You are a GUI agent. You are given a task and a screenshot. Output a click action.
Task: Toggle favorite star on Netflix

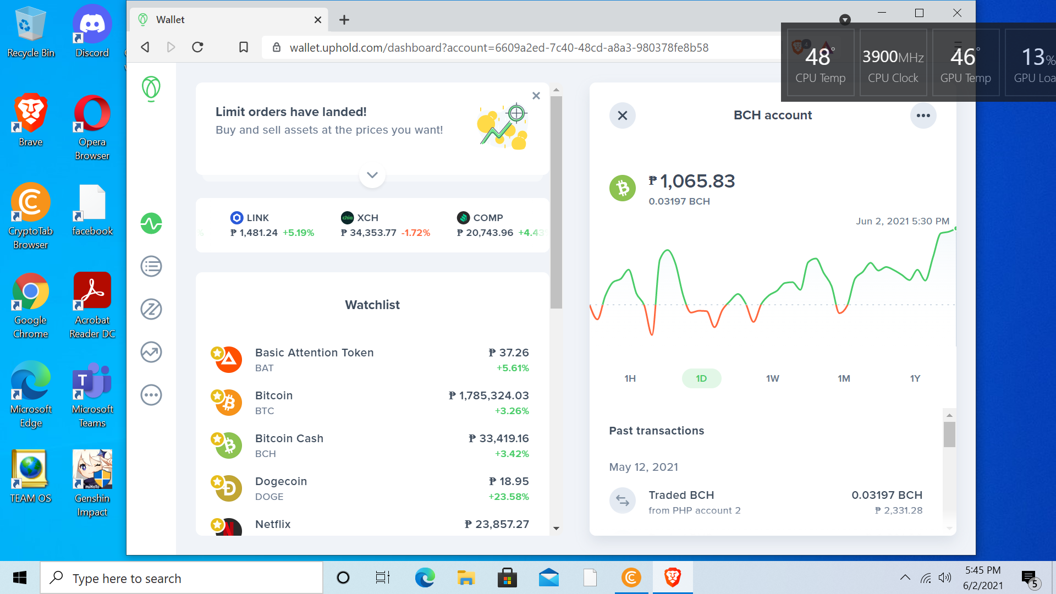tap(217, 524)
